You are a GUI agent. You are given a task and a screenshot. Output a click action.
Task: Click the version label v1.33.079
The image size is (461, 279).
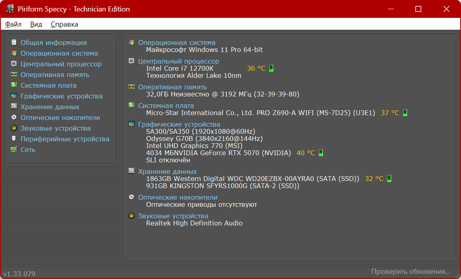pyautogui.click(x=19, y=274)
